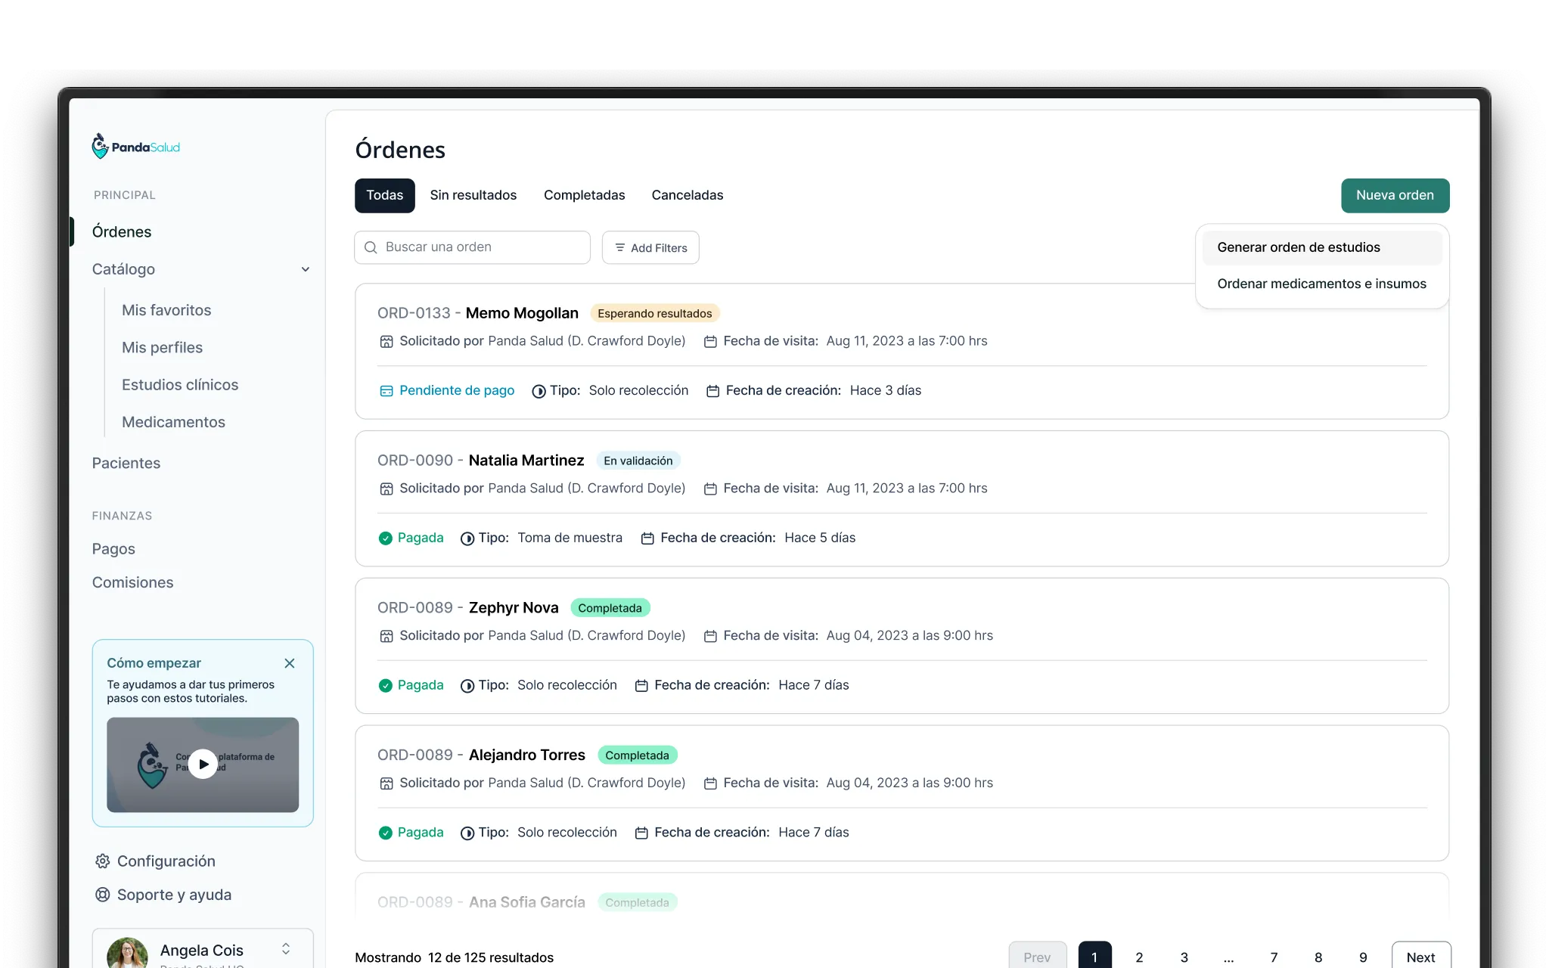Screen dimensions: 1549x968
Task: Select Generar orden de estudios option
Action: [1298, 247]
